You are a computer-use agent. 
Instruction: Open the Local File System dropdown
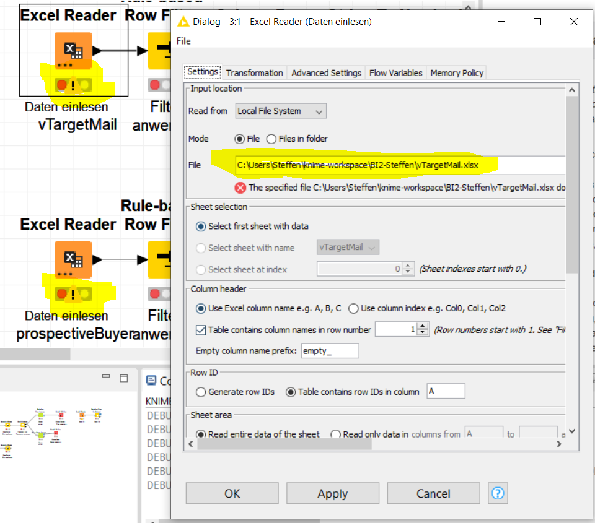pos(320,111)
